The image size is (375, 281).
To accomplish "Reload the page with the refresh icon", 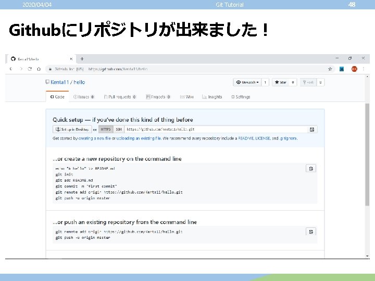I will pos(30,69).
